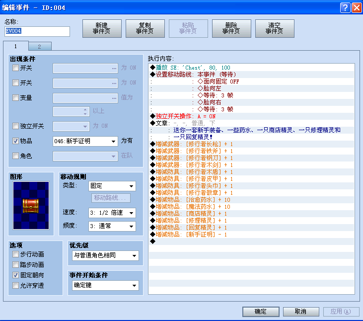Click the help question mark icon
This screenshot has width=363, height=321.
coord(345,7)
